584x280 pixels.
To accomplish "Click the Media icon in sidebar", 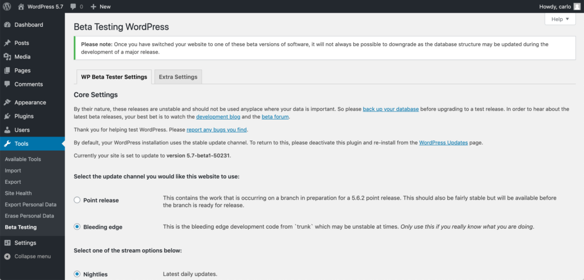I will click(x=7, y=56).
